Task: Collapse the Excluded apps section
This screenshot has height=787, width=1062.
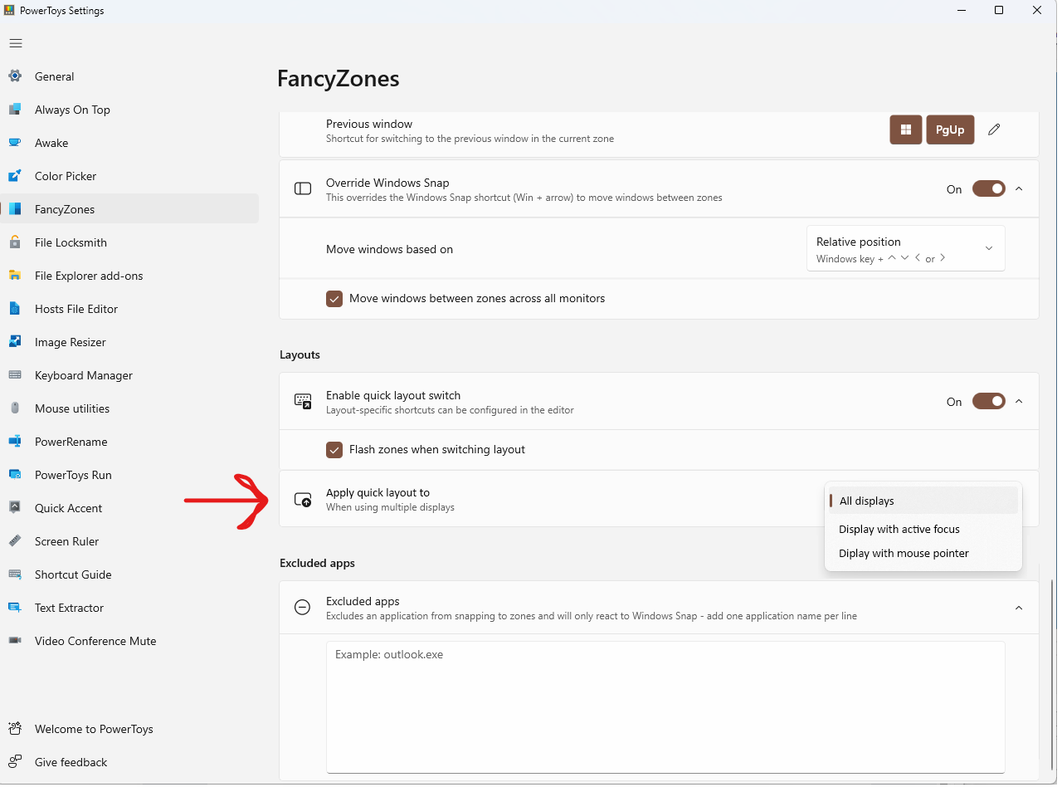Action: click(1018, 607)
